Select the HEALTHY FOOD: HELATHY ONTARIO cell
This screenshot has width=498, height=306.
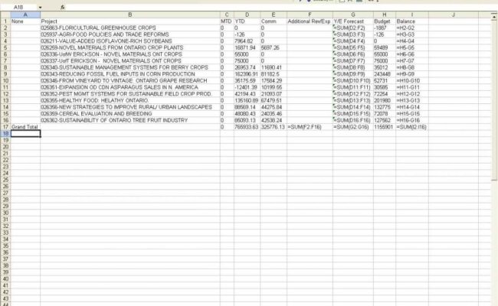pyautogui.click(x=130, y=100)
